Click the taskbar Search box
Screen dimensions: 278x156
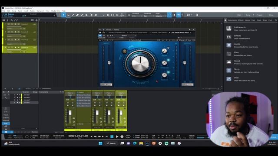pos(111,143)
